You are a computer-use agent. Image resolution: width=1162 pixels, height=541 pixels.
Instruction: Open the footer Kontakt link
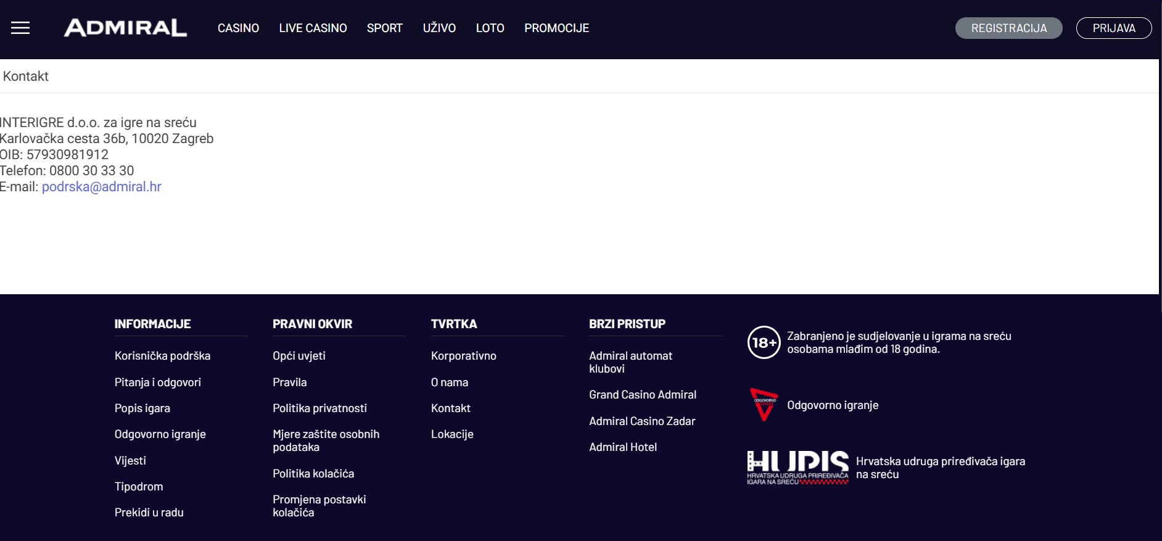pyautogui.click(x=451, y=408)
